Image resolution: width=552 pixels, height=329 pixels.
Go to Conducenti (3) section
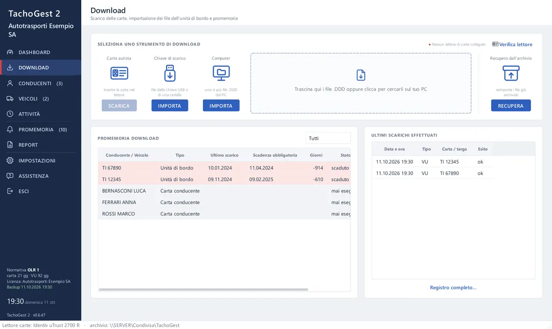pos(40,83)
